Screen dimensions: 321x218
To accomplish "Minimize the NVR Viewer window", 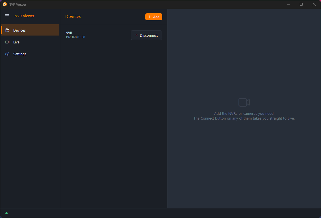I will (289, 4).
